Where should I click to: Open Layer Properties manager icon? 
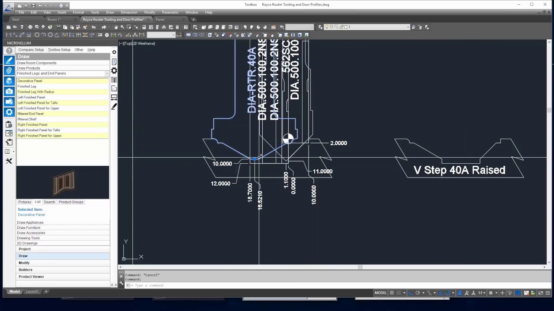321,27
